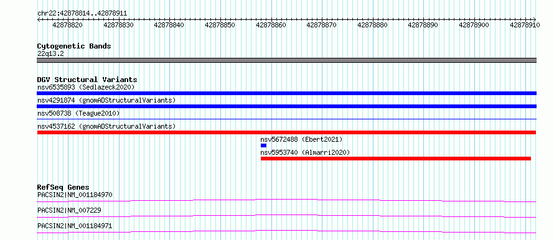Click the RefSeq Genes track heading

[63, 187]
